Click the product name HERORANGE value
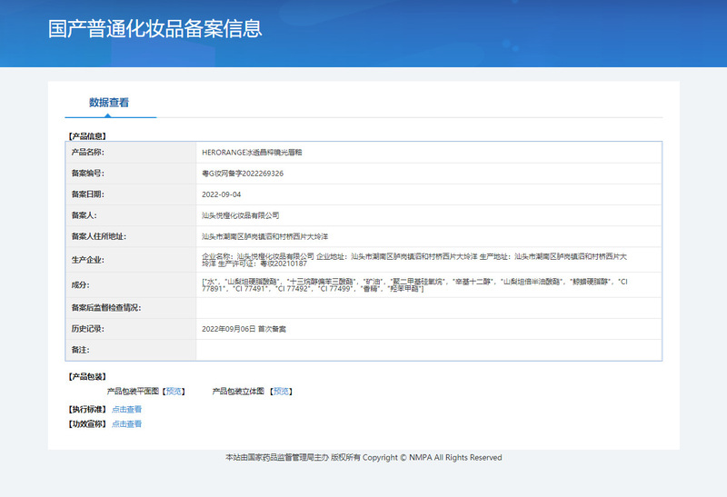The image size is (727, 497). pos(252,152)
